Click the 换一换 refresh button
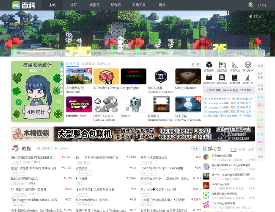275x212 pixels. tap(195, 64)
